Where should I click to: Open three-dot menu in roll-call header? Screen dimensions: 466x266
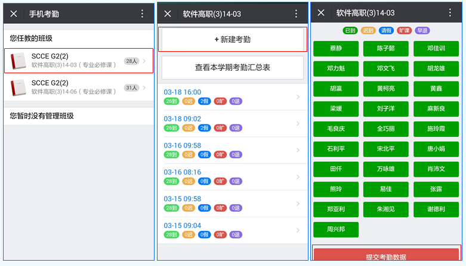[450, 12]
